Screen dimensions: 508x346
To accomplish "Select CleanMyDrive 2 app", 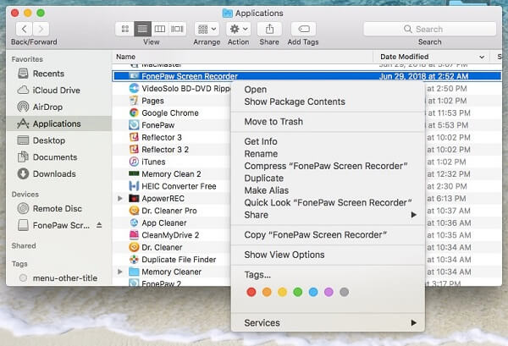I will click(x=172, y=235).
